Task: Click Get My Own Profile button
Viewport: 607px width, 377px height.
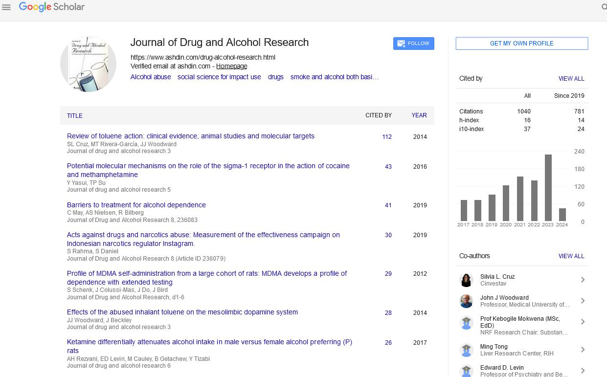Action: coord(521,44)
